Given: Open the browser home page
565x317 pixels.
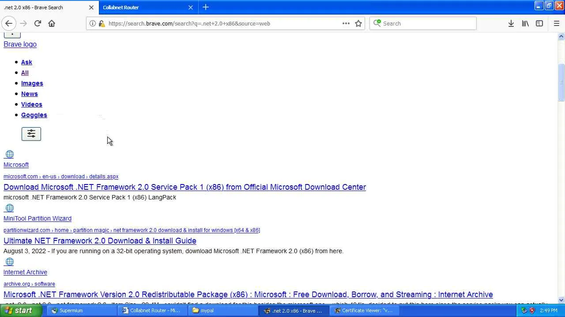Looking at the screenshot, I should click(52, 23).
